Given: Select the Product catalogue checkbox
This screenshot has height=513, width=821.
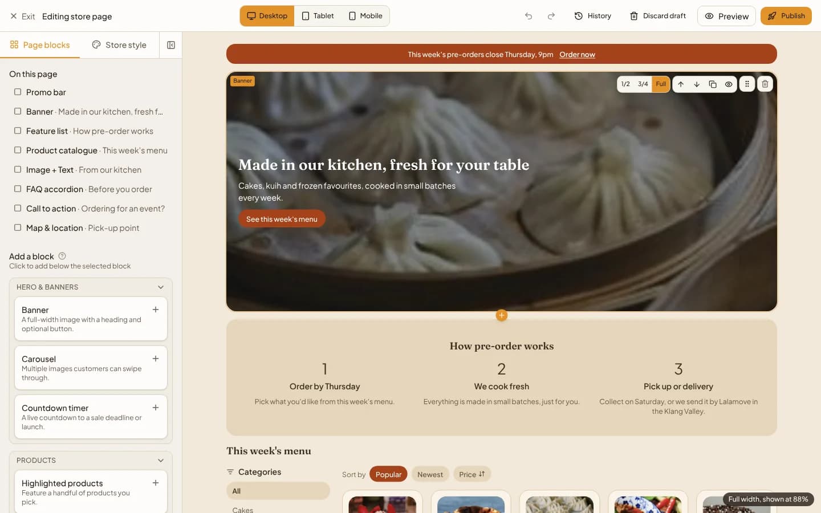Looking at the screenshot, I should pos(18,150).
